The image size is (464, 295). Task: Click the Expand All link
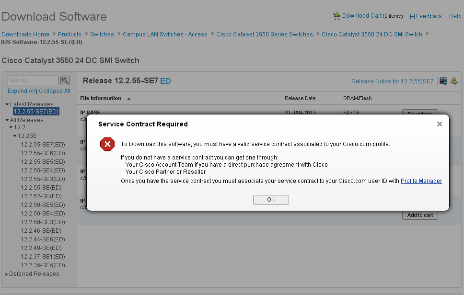pyautogui.click(x=21, y=91)
